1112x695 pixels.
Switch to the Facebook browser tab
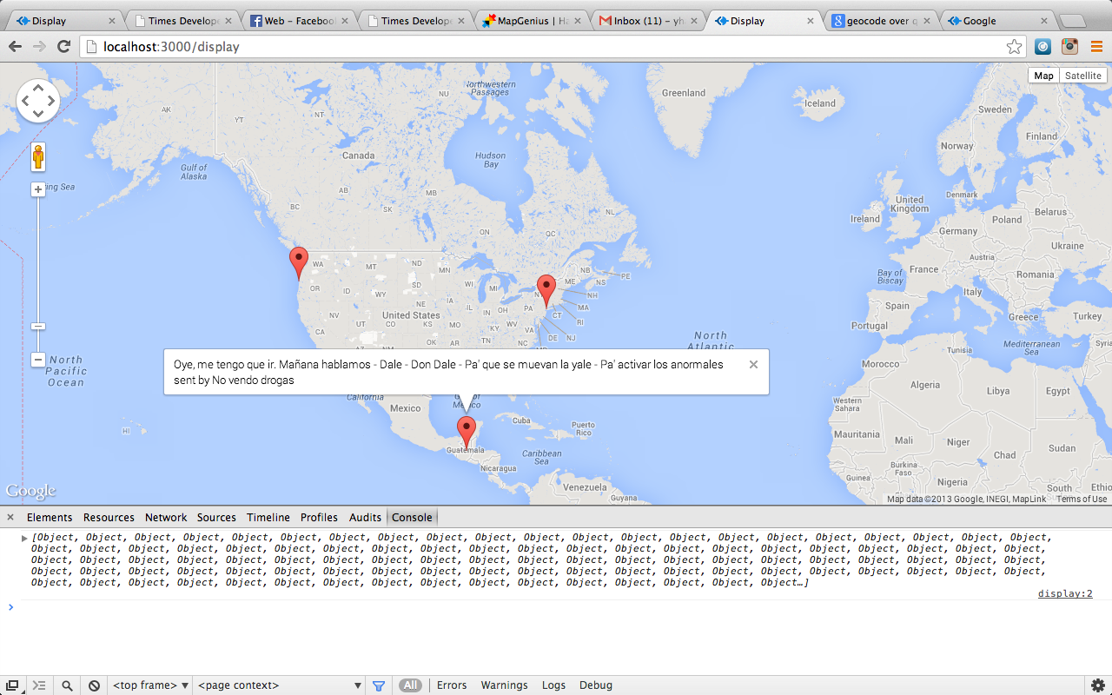pos(300,21)
